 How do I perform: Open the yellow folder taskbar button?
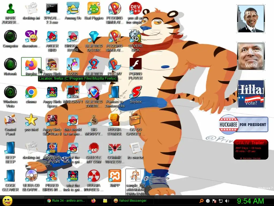(105, 201)
